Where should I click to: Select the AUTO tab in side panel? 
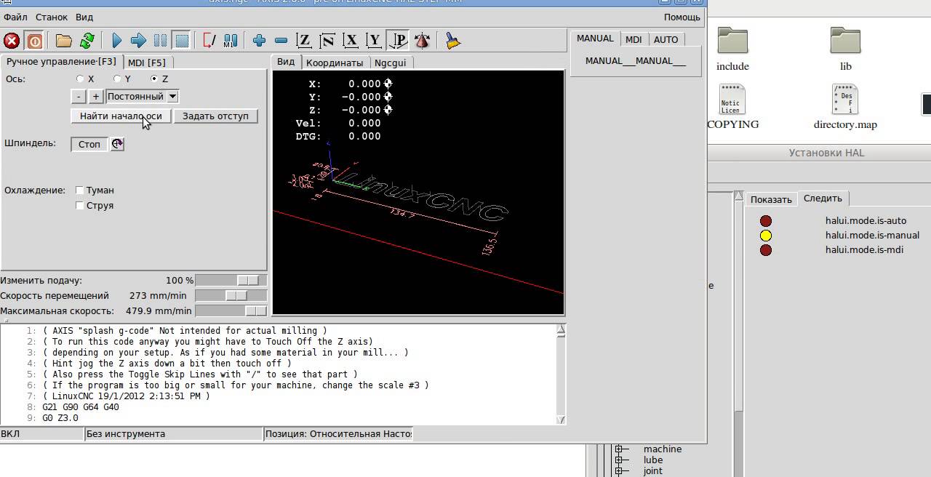(666, 39)
